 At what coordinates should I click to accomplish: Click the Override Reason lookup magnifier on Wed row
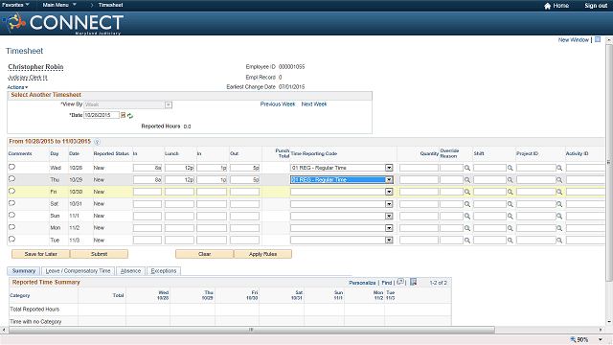point(467,168)
